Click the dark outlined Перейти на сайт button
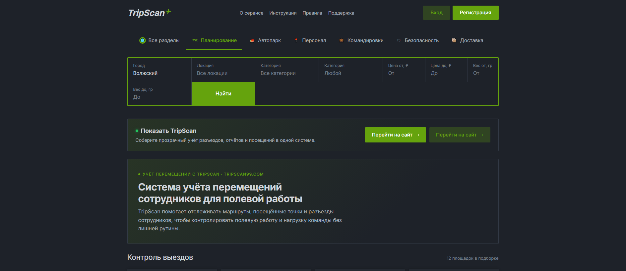 click(x=460, y=135)
